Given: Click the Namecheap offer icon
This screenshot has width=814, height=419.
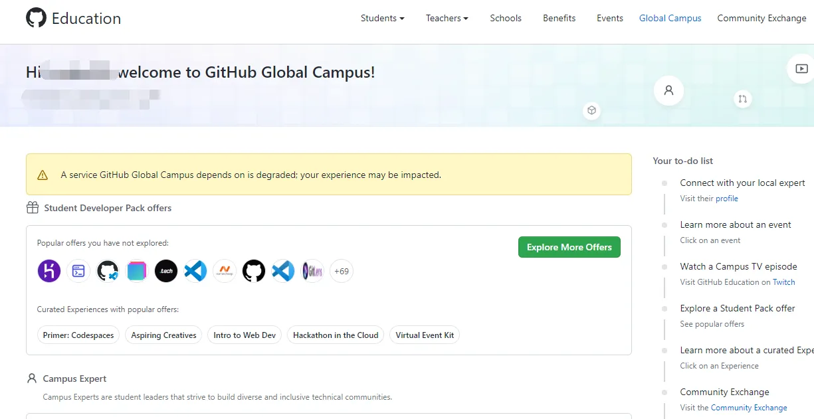Looking at the screenshot, I should pyautogui.click(x=225, y=271).
